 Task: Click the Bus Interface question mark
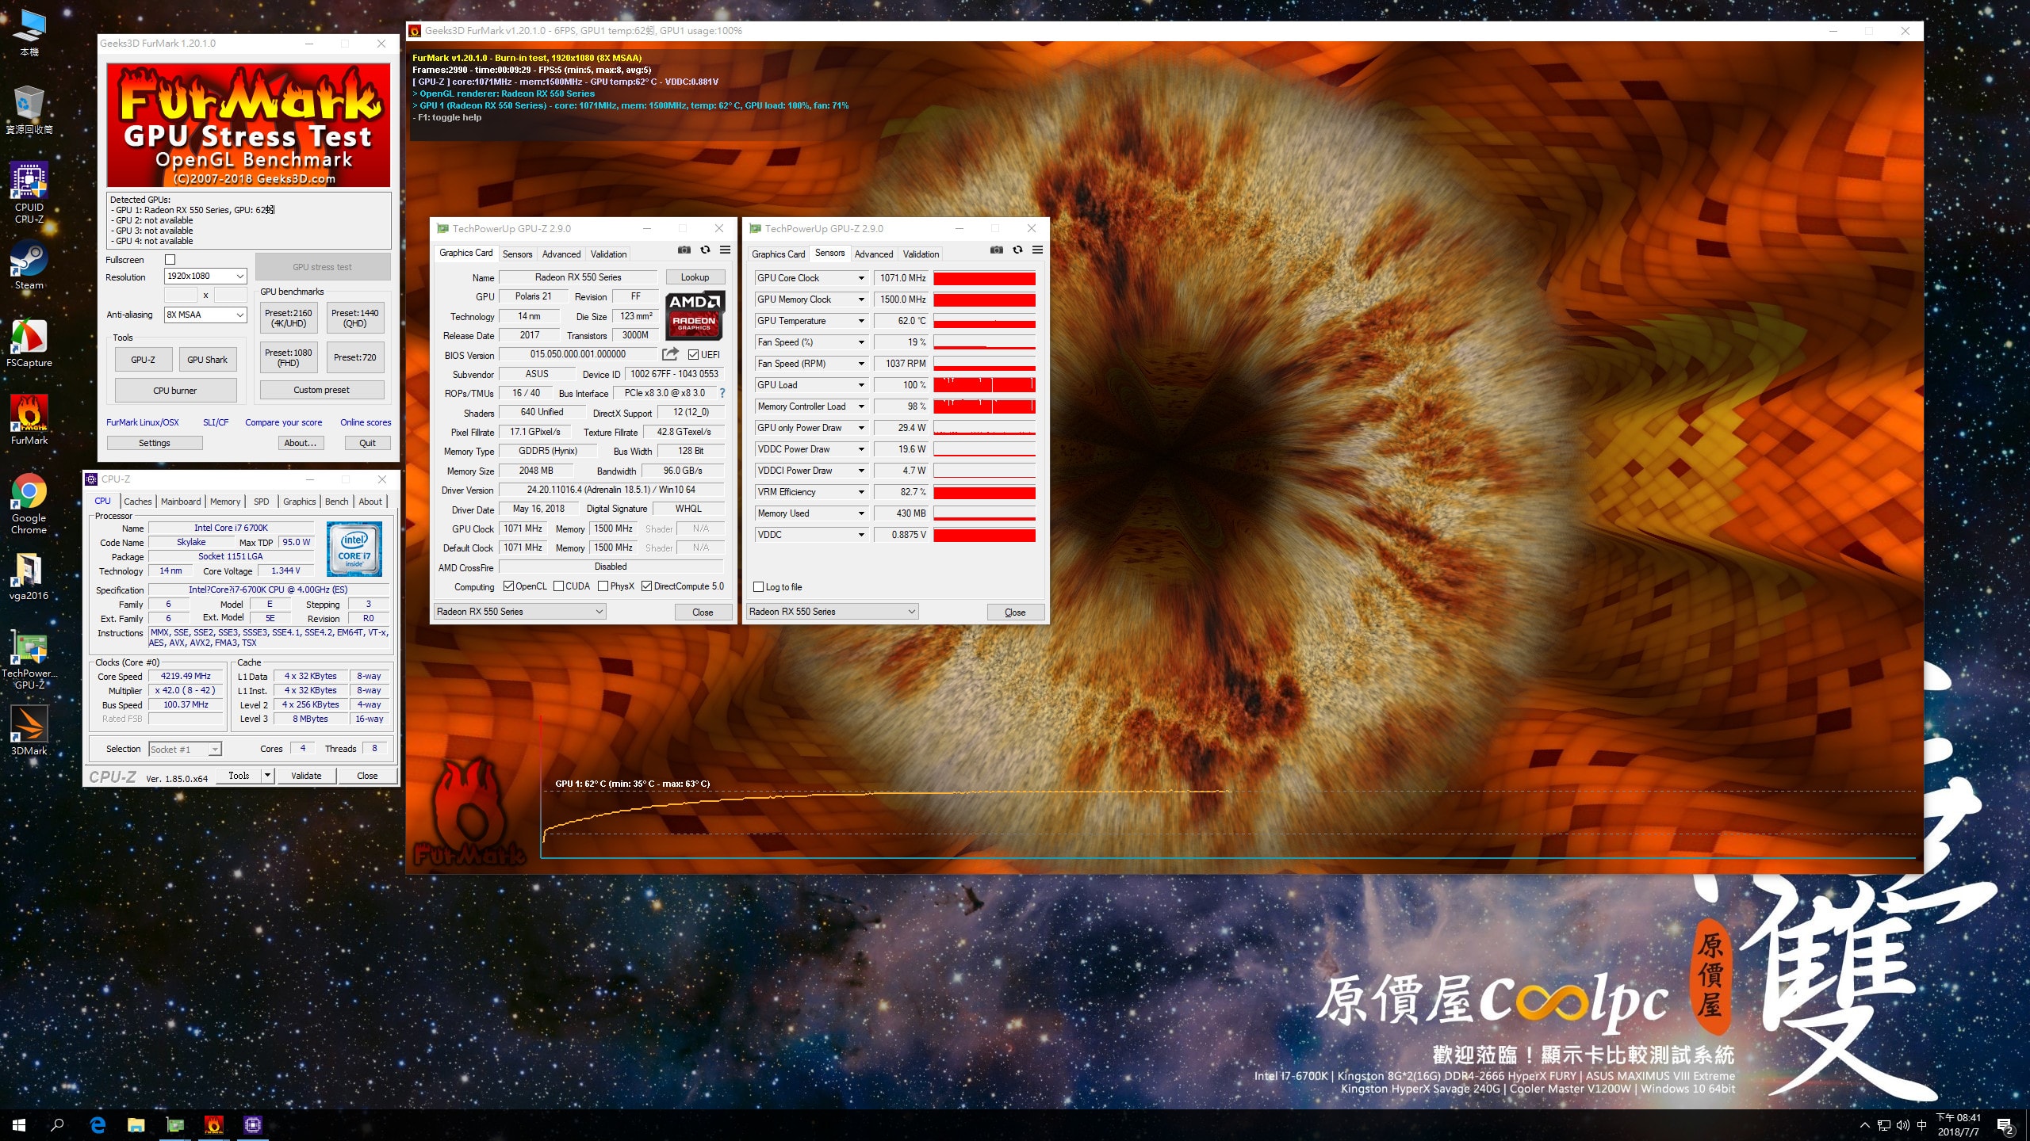[x=722, y=393]
